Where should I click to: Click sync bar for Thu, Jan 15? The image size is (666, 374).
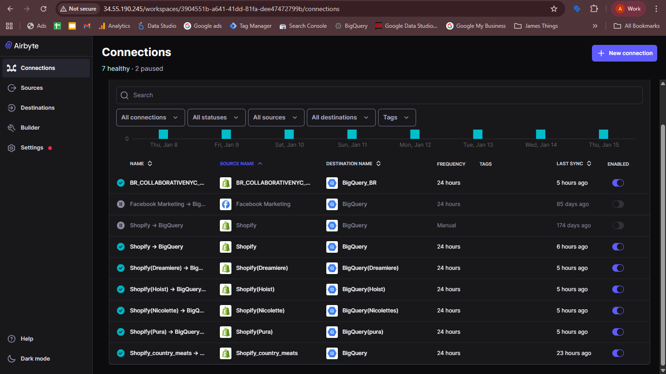point(604,134)
